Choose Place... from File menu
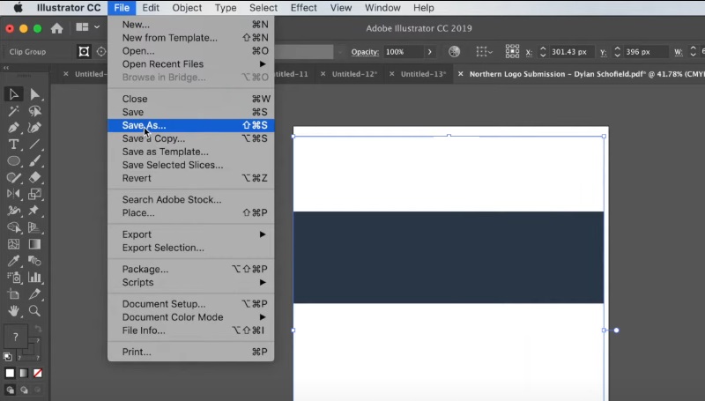The image size is (705, 401). pos(190,212)
